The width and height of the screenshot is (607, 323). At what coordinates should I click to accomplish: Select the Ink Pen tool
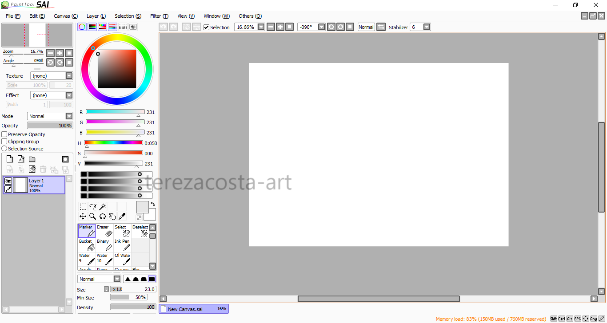122,245
